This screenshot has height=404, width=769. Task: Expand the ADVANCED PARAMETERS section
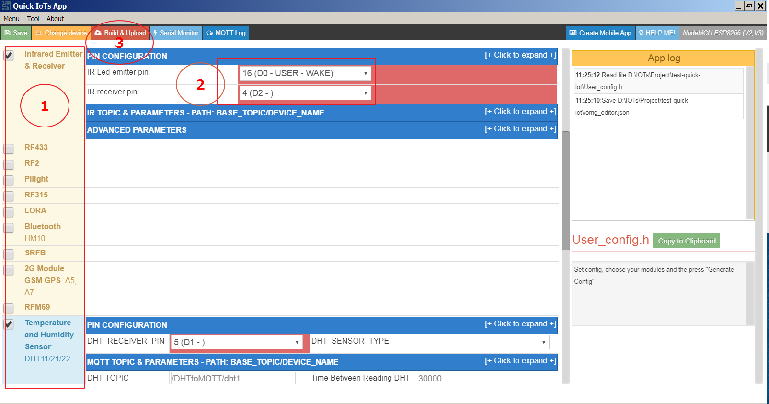(x=520, y=129)
